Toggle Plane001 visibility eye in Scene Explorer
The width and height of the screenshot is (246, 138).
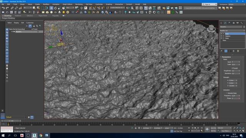tap(12, 31)
